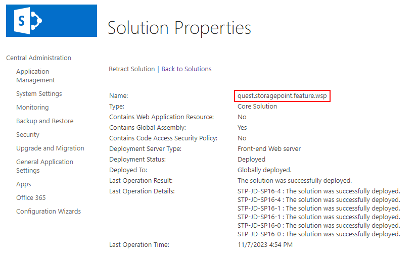
Task: Select Upgrade and Migration
Action: tap(50, 148)
